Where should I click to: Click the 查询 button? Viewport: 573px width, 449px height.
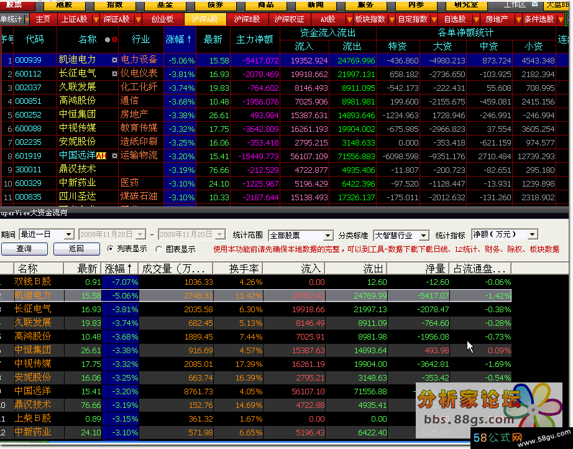(x=24, y=249)
